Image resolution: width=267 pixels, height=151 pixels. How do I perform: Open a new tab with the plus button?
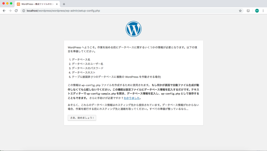pyautogui.click(x=64, y=4)
